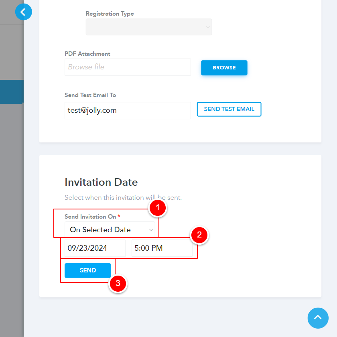This screenshot has height=337, width=337.
Task: Click the SEND TEST EMAIL button
Action: (x=229, y=109)
